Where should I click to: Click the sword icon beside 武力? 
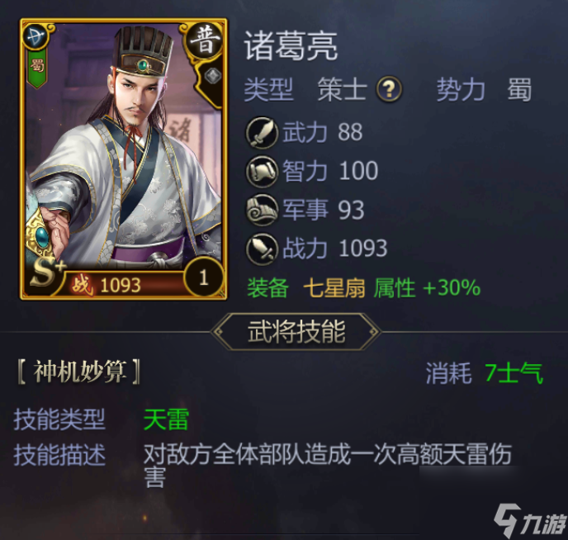click(262, 133)
